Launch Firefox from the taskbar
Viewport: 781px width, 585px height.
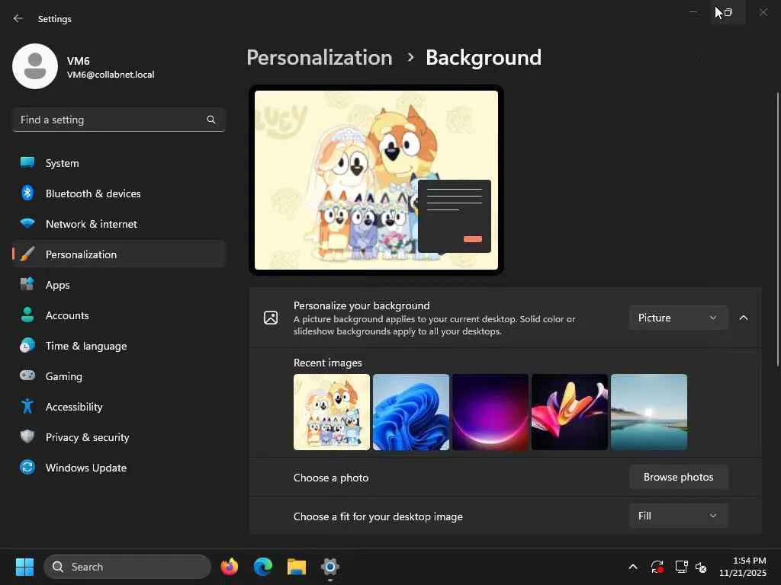(230, 567)
